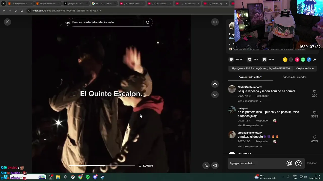Click 'Buscar contenido relacionado' search field
The width and height of the screenshot is (323, 181).
click(106, 22)
